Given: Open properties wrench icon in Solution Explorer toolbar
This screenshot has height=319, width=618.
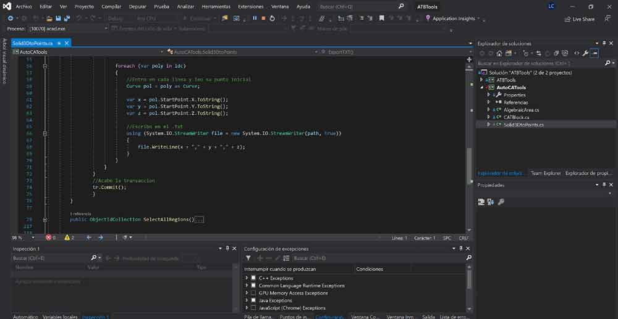Looking at the screenshot, I should 585,53.
